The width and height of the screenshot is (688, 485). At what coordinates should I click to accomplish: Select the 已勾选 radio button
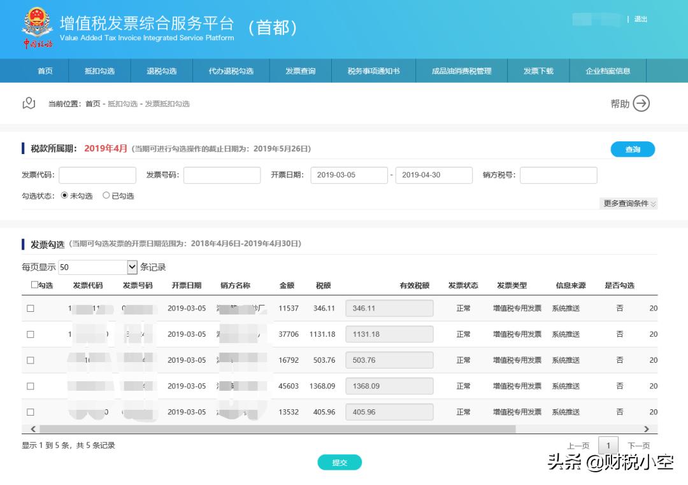[106, 195]
